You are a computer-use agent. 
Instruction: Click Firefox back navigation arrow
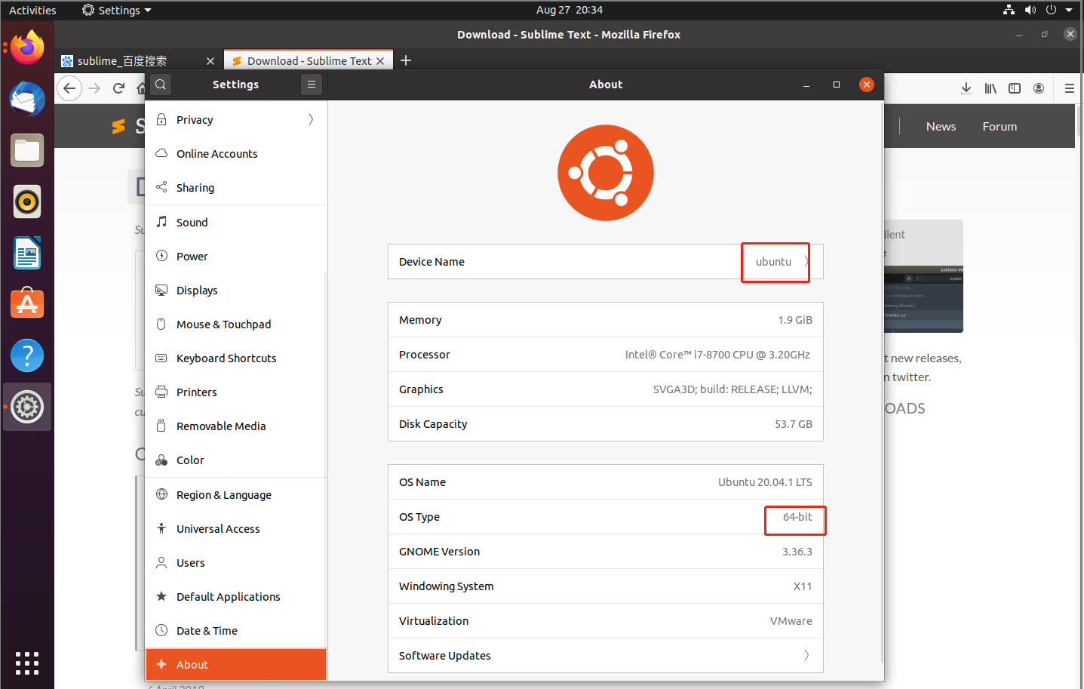pyautogui.click(x=69, y=88)
